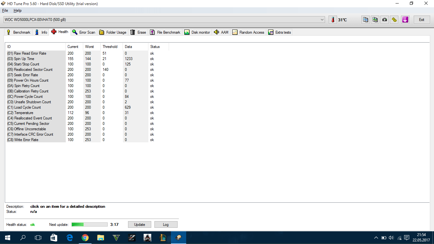Select the "(C1) Load Cycle Count" row

pyautogui.click(x=88, y=107)
